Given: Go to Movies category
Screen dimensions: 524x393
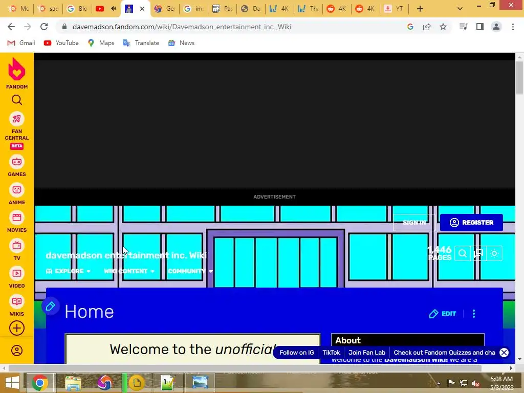Looking at the screenshot, I should point(17,222).
